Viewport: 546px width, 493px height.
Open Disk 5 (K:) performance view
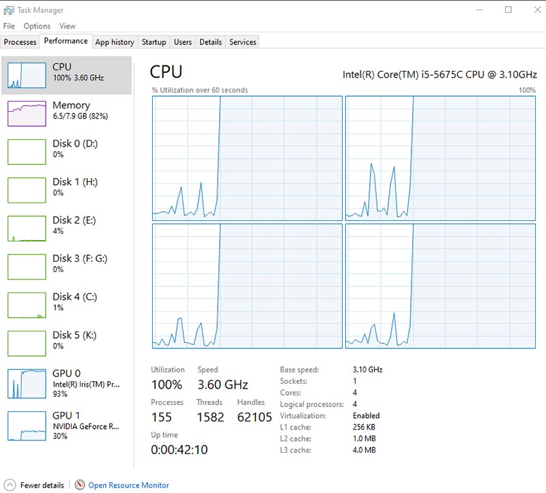click(x=66, y=343)
